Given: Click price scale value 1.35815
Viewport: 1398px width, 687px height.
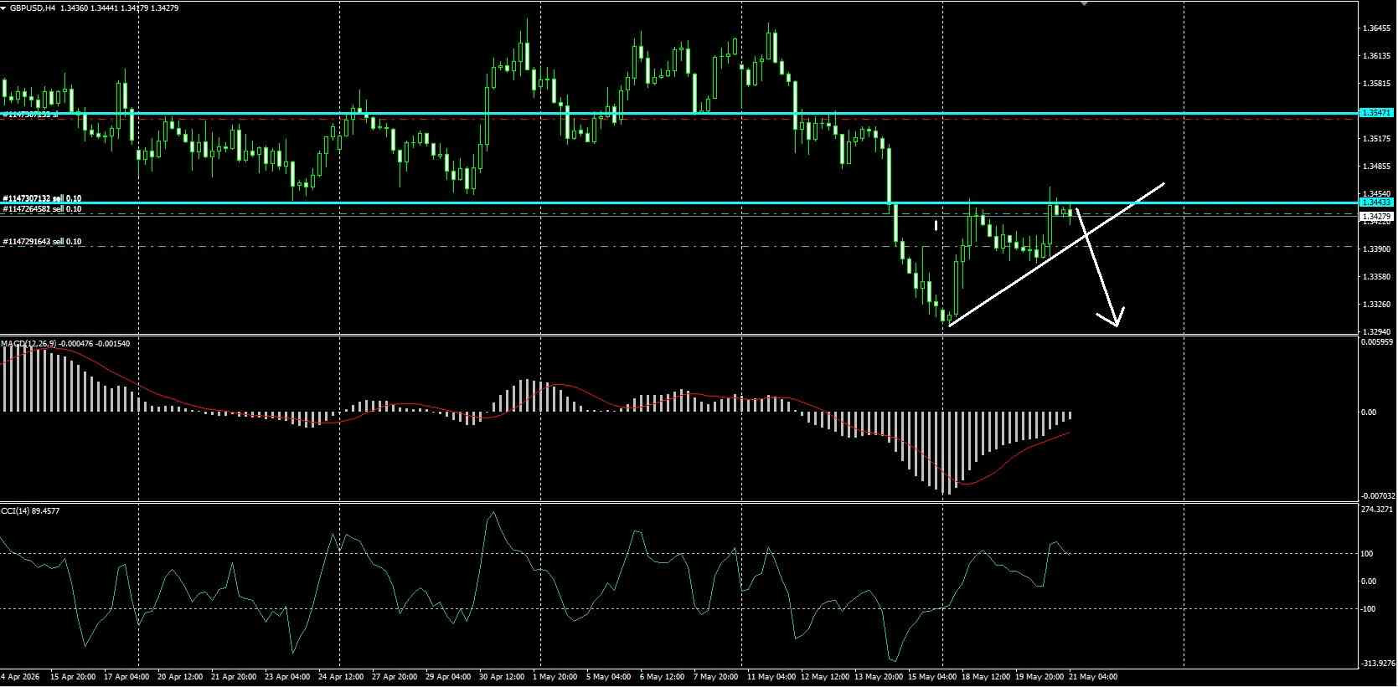Looking at the screenshot, I should click(x=1377, y=84).
